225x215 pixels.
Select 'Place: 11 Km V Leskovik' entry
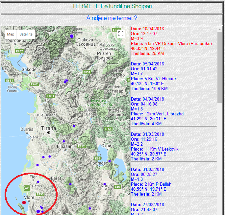coord(155,149)
